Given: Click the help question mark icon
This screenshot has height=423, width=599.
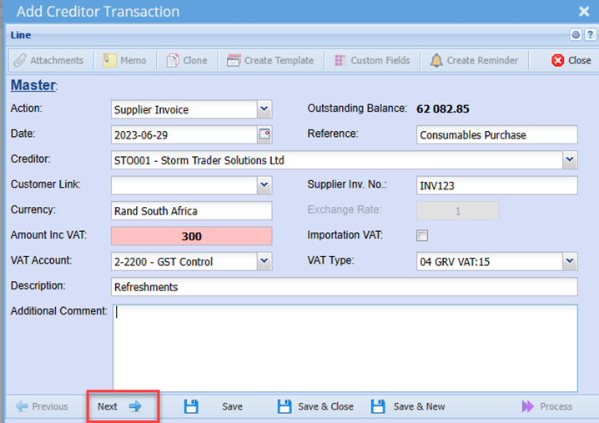Looking at the screenshot, I should pyautogui.click(x=589, y=35).
